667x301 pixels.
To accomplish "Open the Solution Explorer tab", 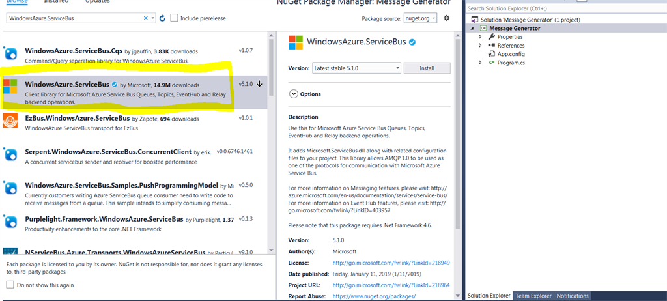I will click(489, 296).
